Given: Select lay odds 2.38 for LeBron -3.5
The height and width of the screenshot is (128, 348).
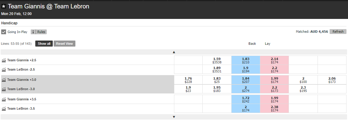Looking at the screenshot, I should [274, 108].
